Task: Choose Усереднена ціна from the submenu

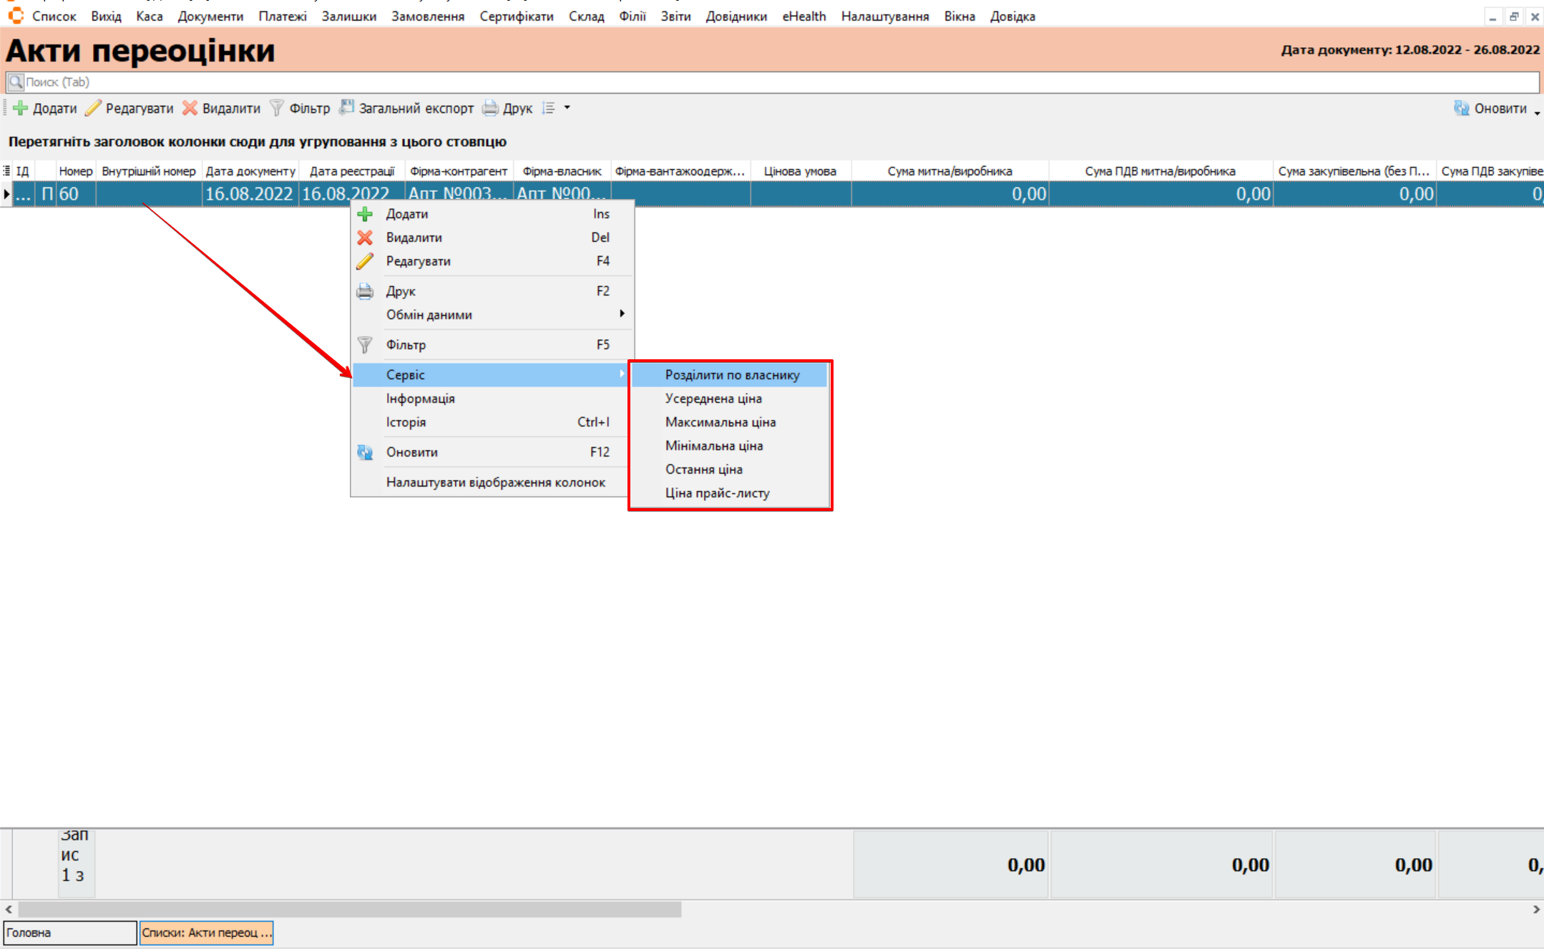Action: [713, 399]
